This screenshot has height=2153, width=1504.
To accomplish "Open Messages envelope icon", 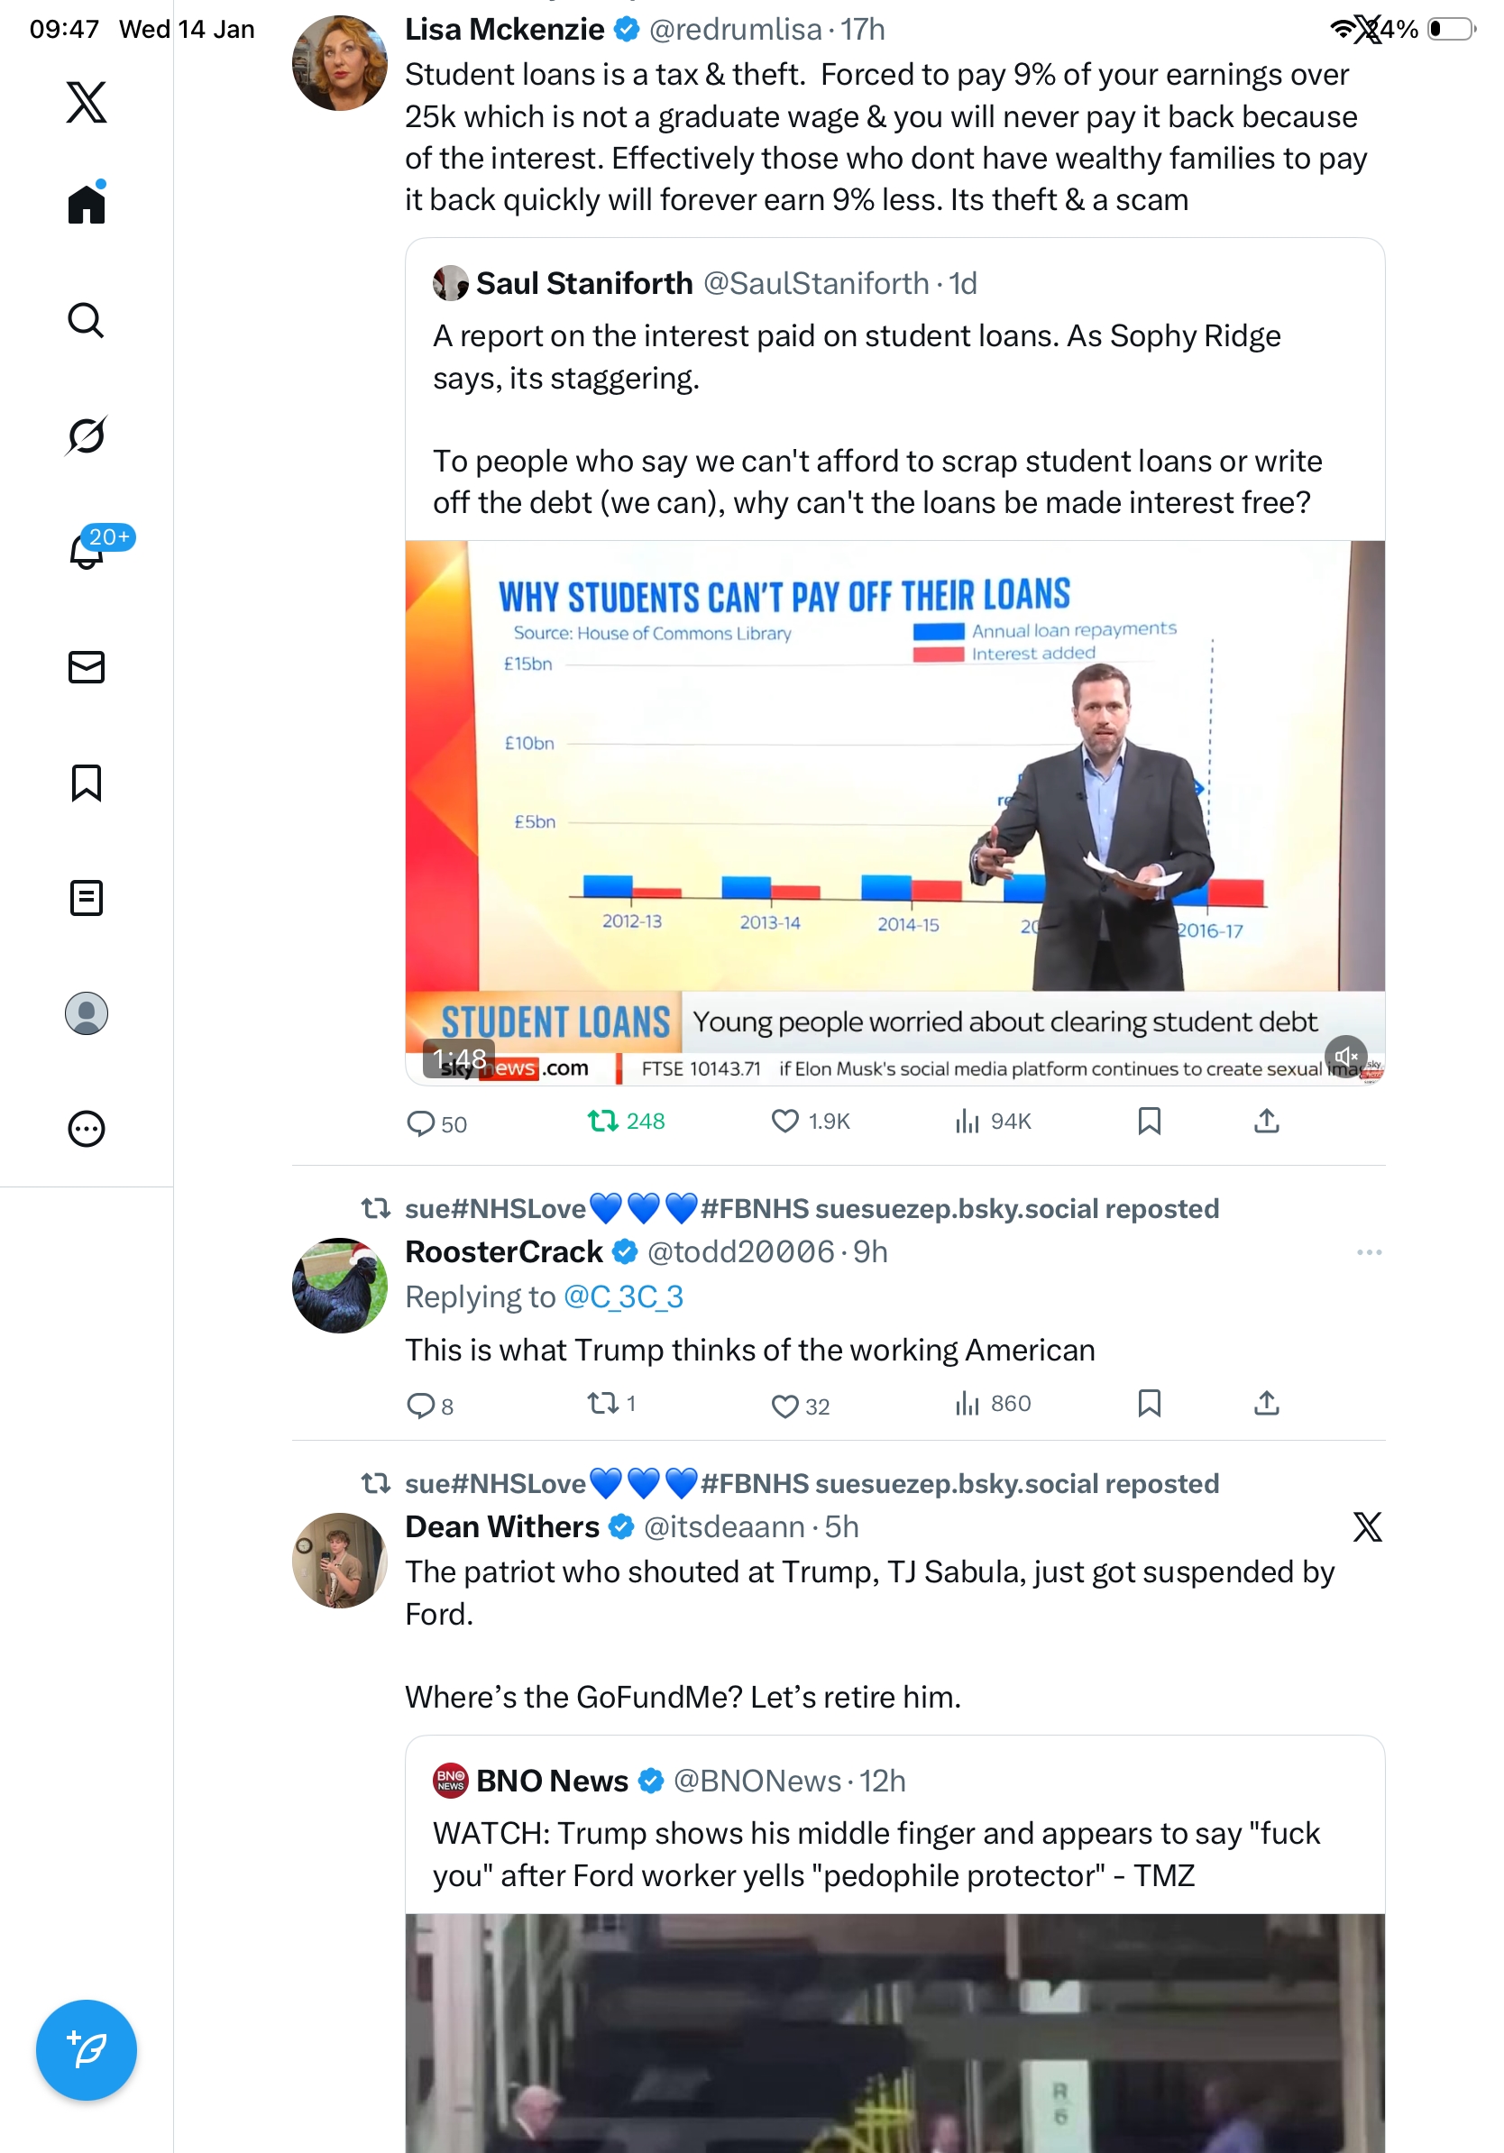I will coord(87,666).
